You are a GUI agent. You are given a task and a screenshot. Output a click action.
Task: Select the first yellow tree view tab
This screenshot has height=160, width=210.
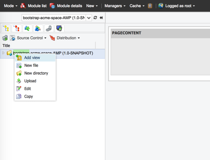[6, 28]
